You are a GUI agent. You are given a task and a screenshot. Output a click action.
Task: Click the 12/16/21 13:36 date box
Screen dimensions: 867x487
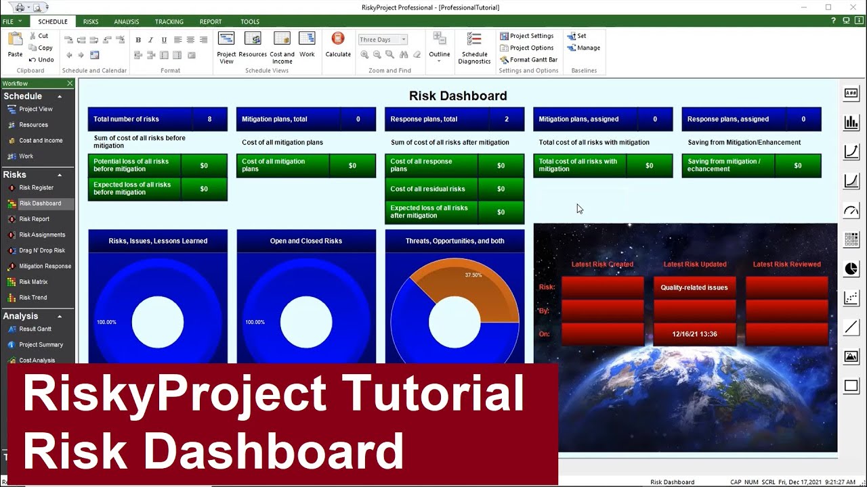coord(694,334)
